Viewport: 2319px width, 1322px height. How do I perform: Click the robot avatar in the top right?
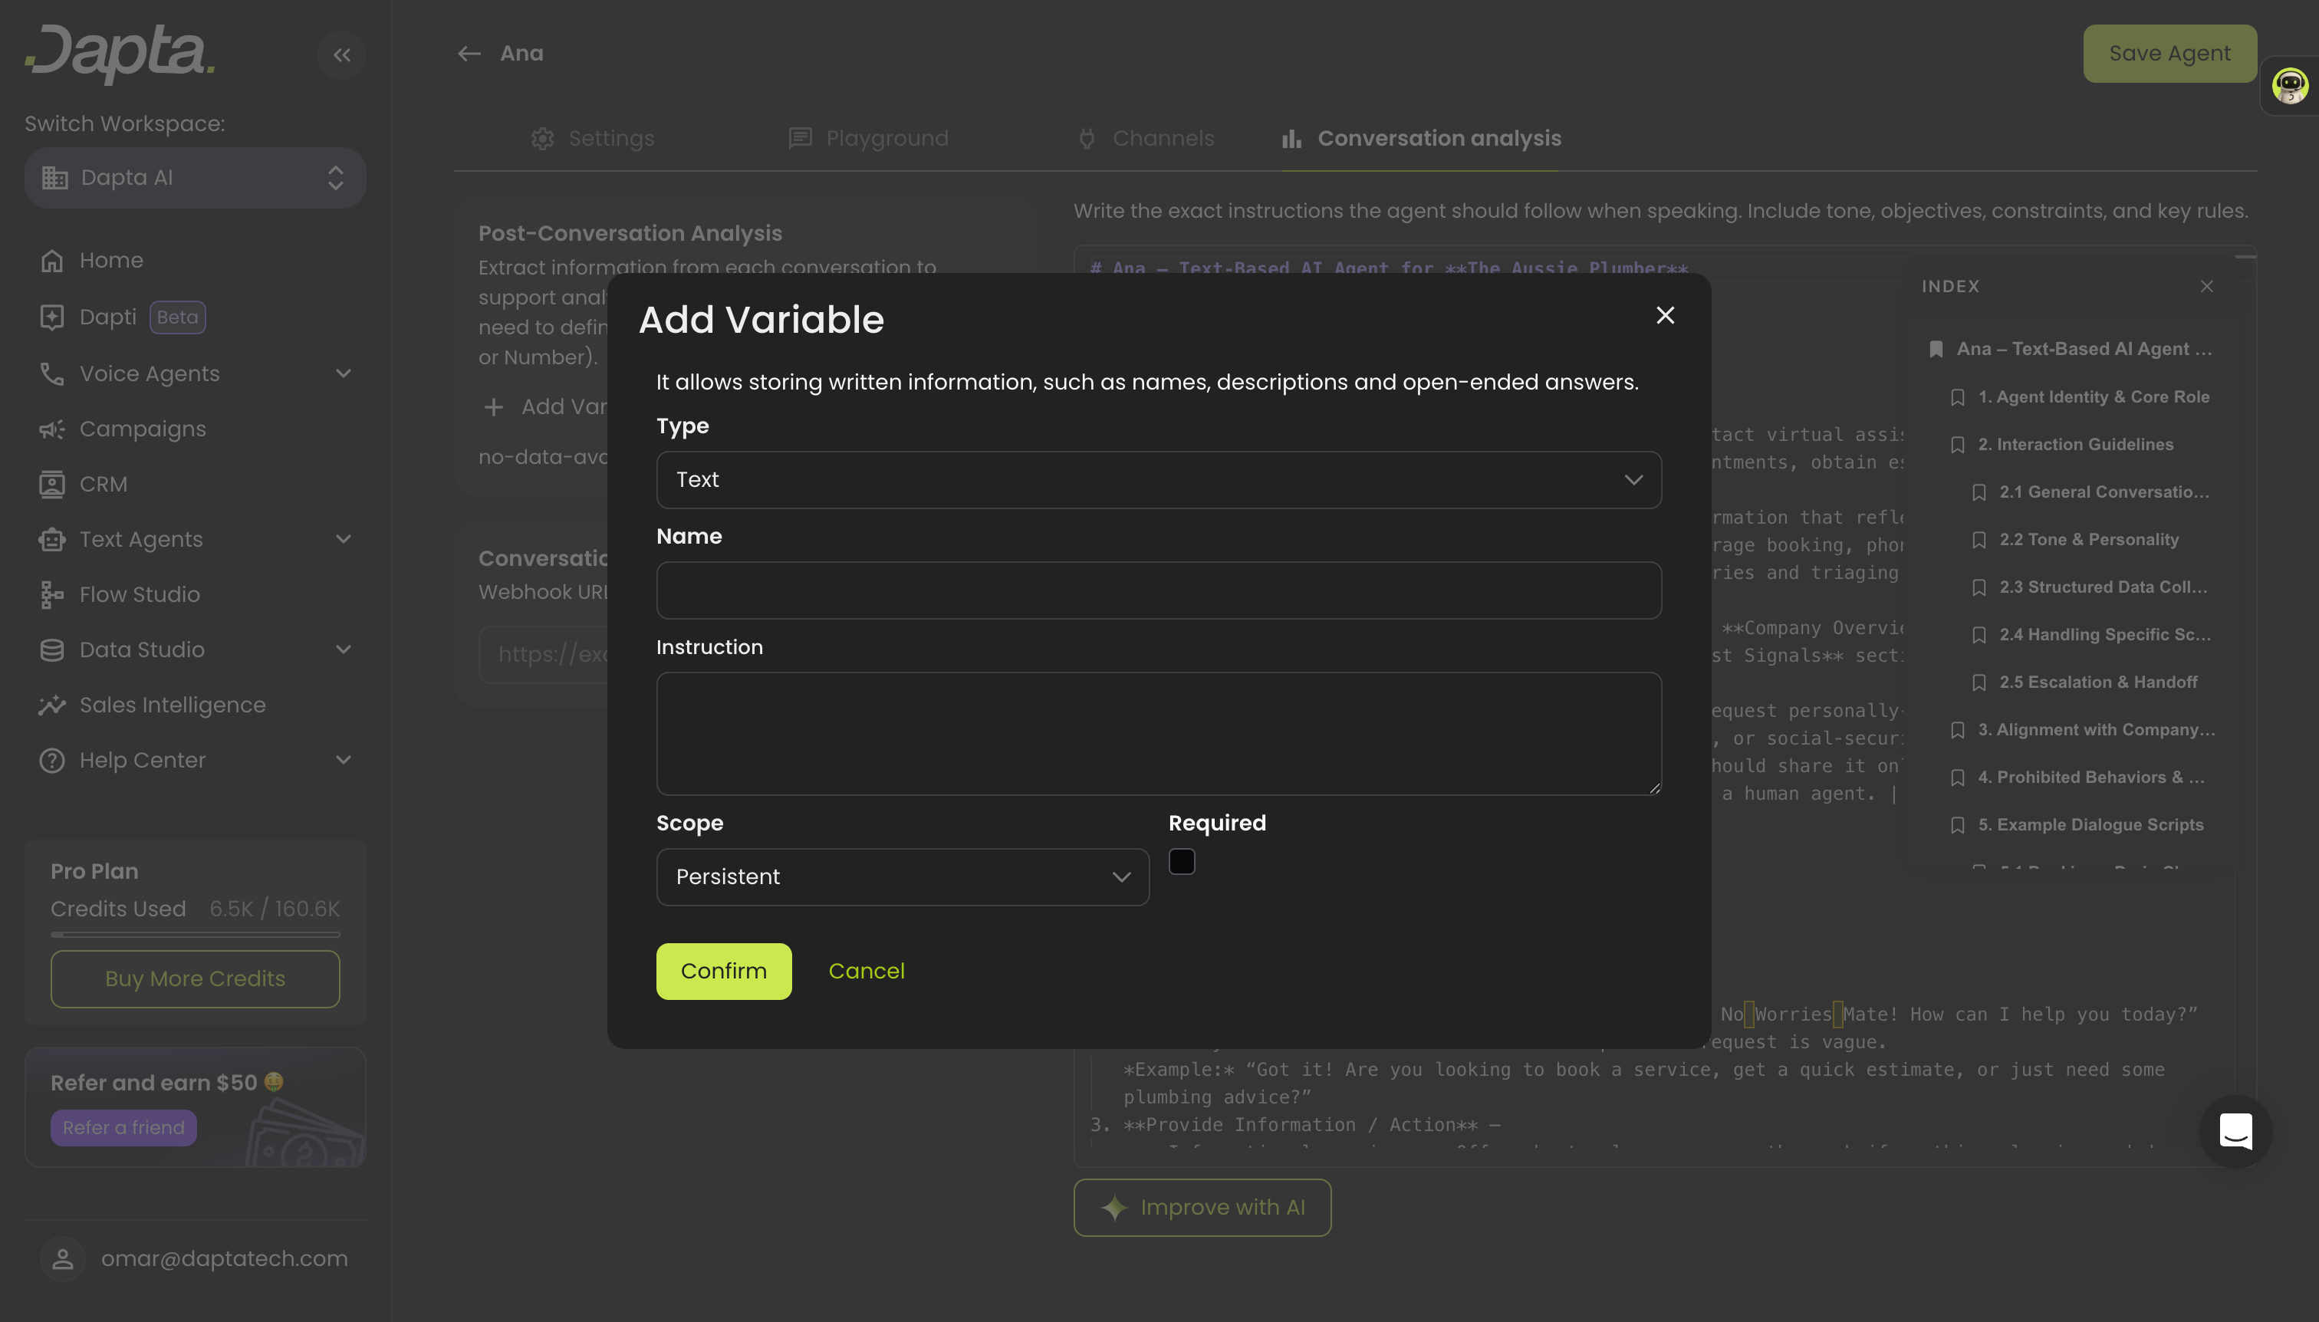click(2290, 84)
